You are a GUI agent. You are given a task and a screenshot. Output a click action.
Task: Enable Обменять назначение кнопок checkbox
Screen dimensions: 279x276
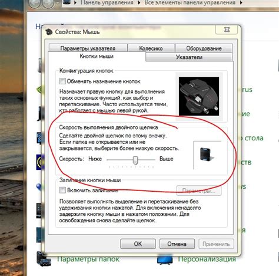(x=62, y=81)
